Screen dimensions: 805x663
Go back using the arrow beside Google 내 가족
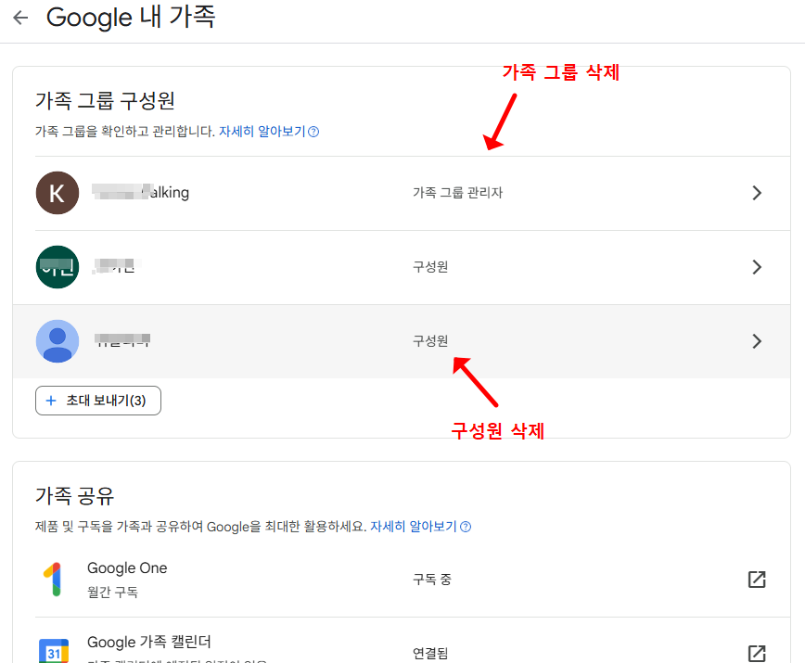pyautogui.click(x=20, y=18)
